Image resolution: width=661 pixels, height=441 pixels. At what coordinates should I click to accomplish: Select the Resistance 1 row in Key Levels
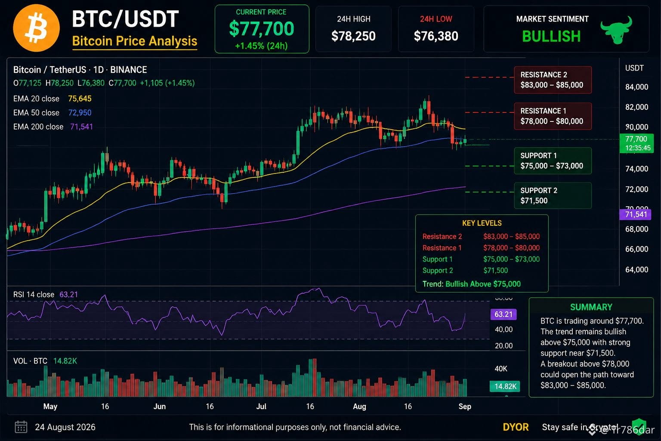[x=481, y=248]
